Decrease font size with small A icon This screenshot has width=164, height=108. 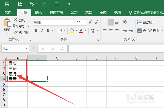pos(96,22)
